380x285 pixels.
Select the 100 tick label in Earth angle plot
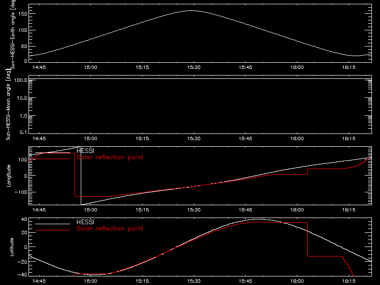coord(23,30)
